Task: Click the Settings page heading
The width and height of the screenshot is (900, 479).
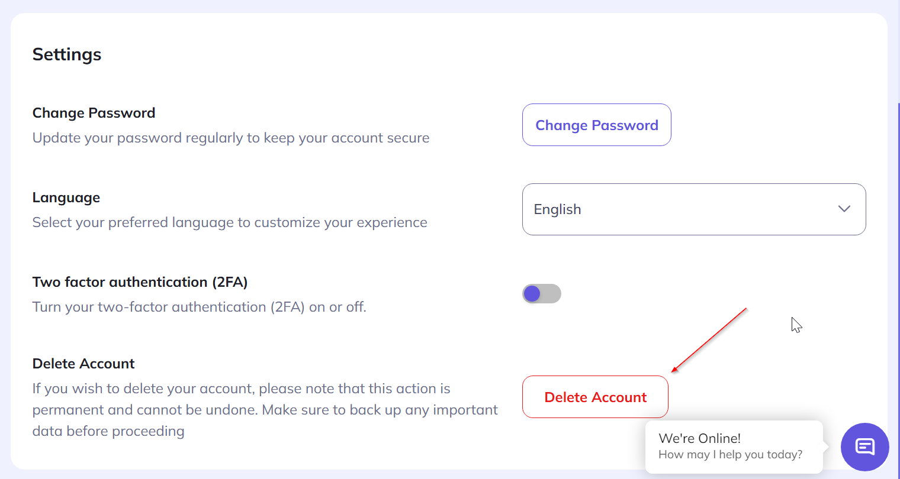Action: [66, 54]
